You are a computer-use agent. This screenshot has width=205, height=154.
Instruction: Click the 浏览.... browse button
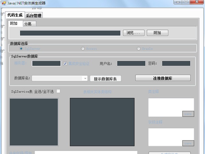(x=133, y=33)
